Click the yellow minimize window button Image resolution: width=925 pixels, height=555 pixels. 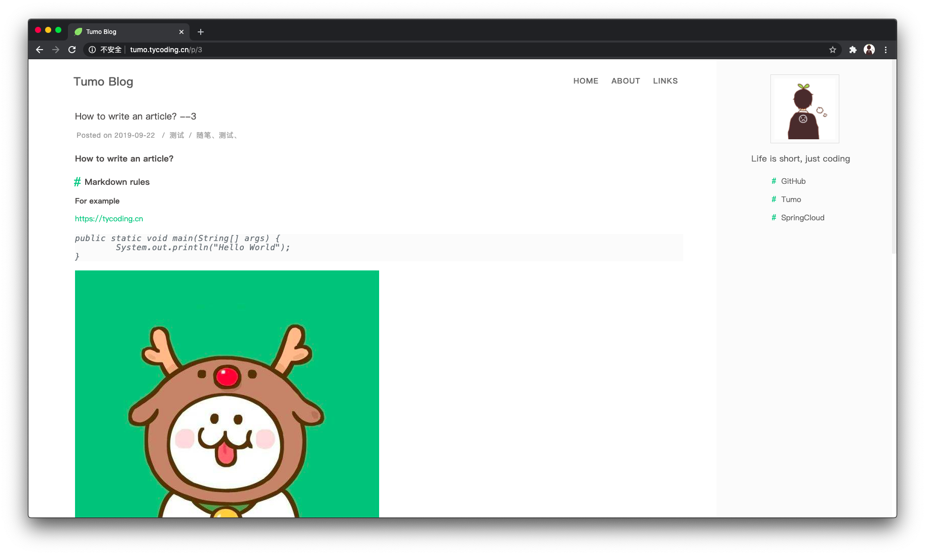[48, 30]
